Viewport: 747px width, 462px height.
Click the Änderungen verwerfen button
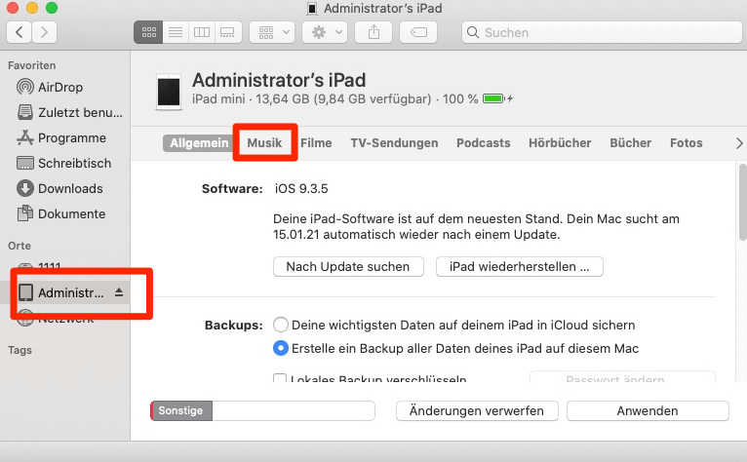coord(477,410)
